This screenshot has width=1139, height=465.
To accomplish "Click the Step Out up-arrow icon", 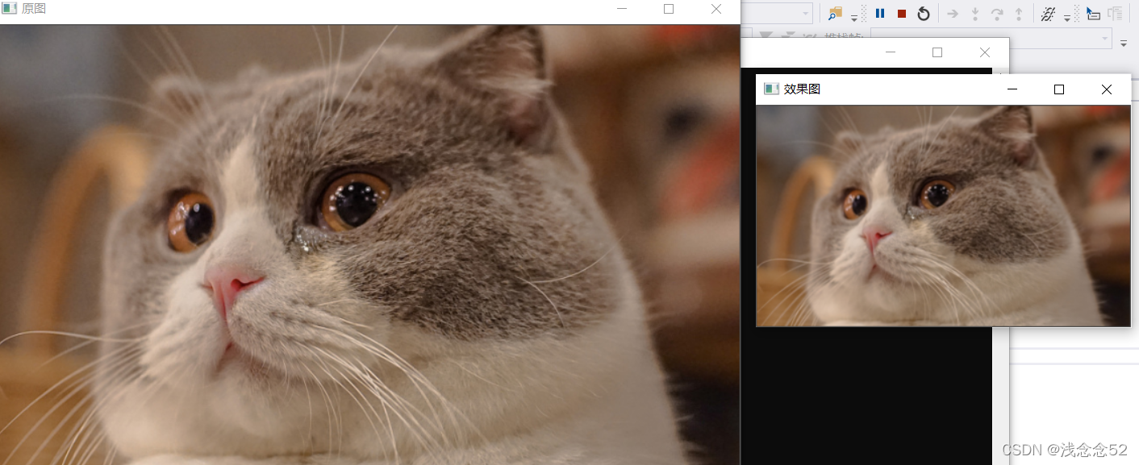I will [1019, 14].
